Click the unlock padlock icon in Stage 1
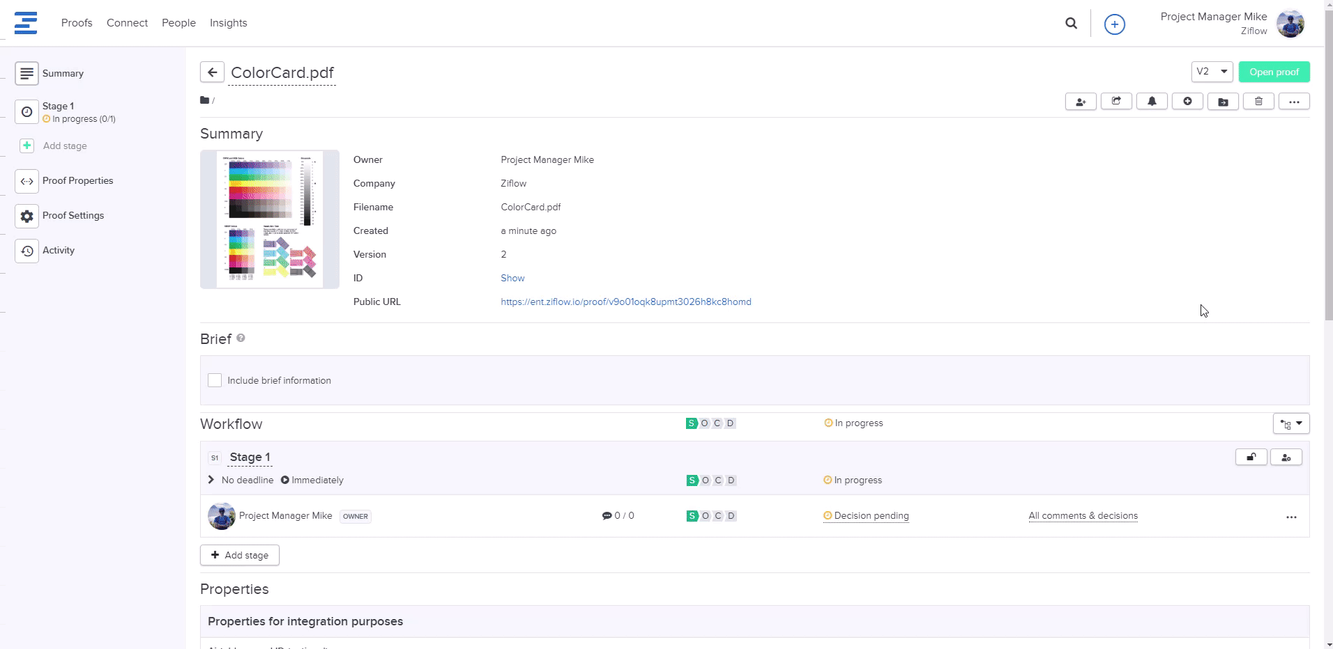 [x=1251, y=458]
